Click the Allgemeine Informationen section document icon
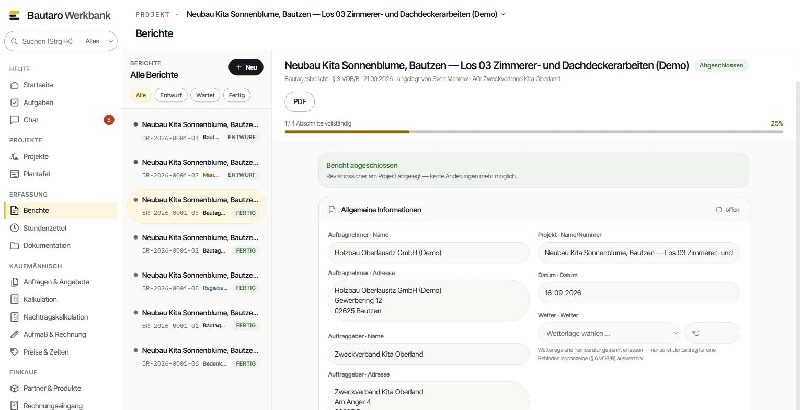Screen dimensions: 800x410 point(332,210)
